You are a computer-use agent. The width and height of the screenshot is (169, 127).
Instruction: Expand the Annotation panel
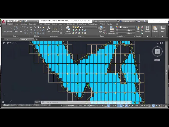55,36
